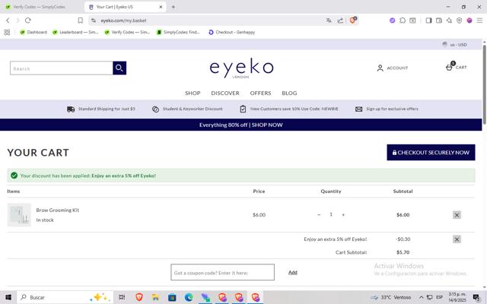Select the Your Cart | Eyeko US tab
The height and width of the screenshot is (304, 487).
click(x=125, y=7)
